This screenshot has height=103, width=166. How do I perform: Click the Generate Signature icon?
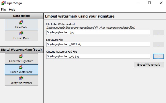pyautogui.click(x=21, y=56)
